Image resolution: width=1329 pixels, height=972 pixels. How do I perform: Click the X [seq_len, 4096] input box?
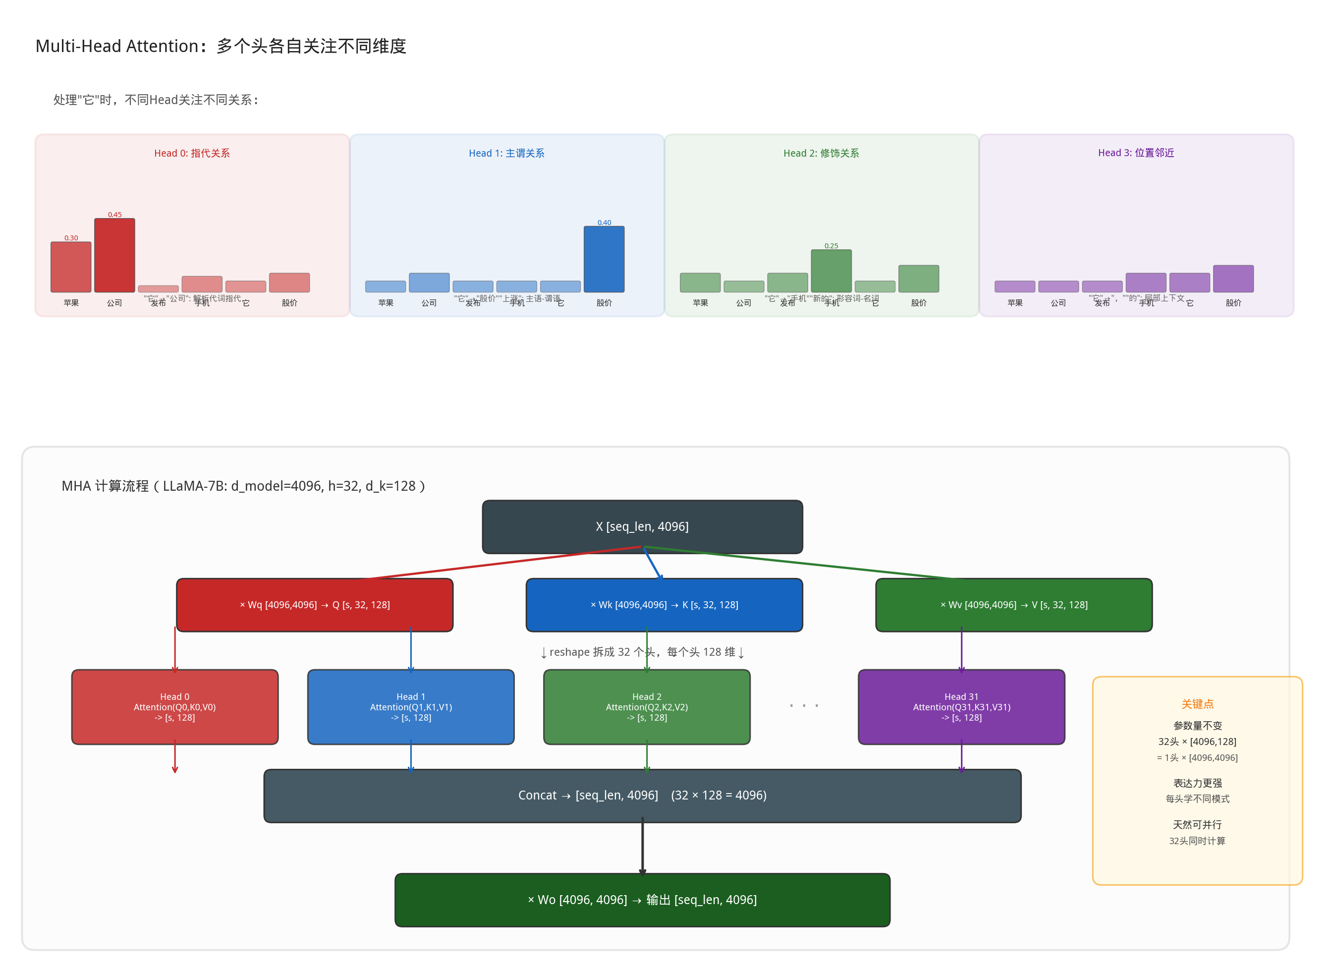[642, 526]
